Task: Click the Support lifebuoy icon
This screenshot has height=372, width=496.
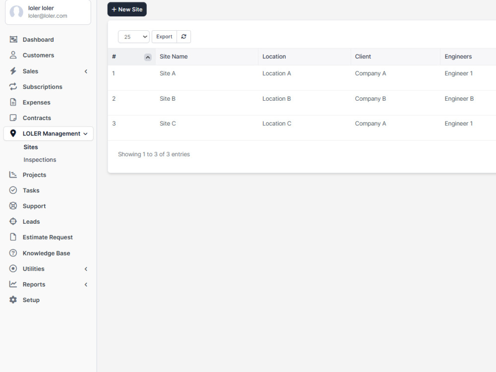Action: click(13, 206)
